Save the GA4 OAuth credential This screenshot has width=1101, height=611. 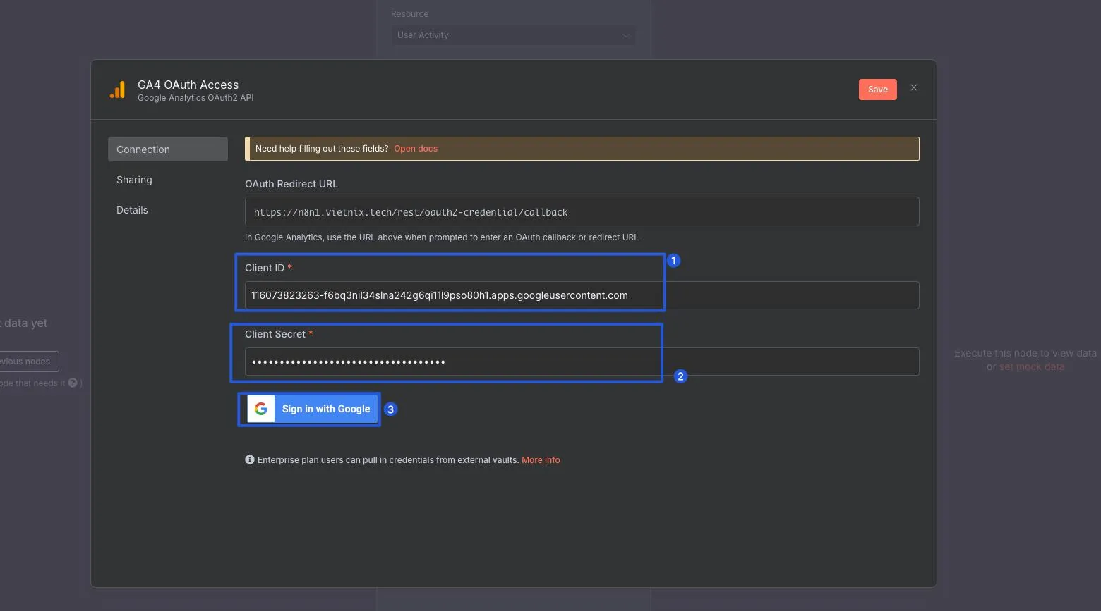(877, 90)
